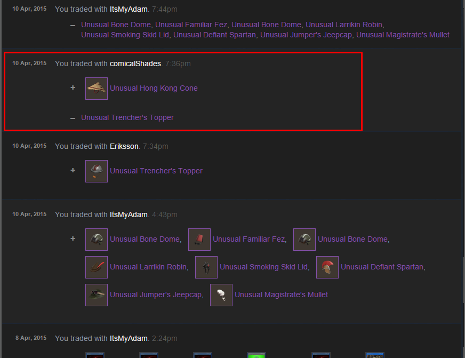Click the Larrikin Robin hat icon
The image size is (465, 358).
(x=97, y=267)
